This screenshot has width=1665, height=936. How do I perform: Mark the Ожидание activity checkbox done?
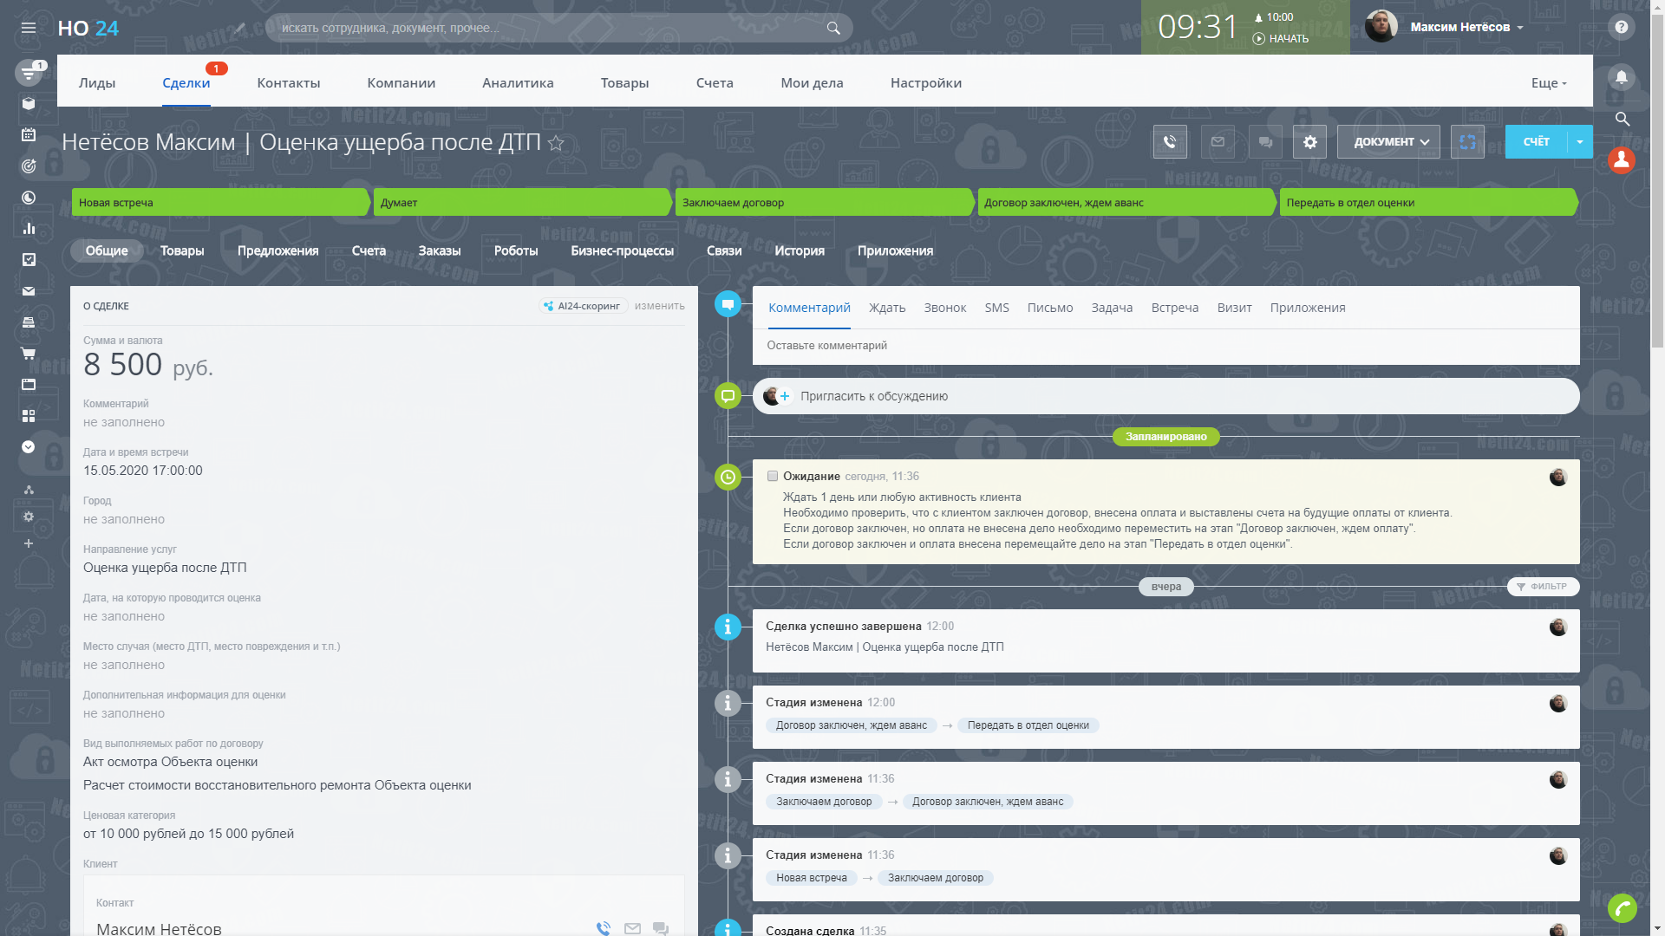point(773,477)
